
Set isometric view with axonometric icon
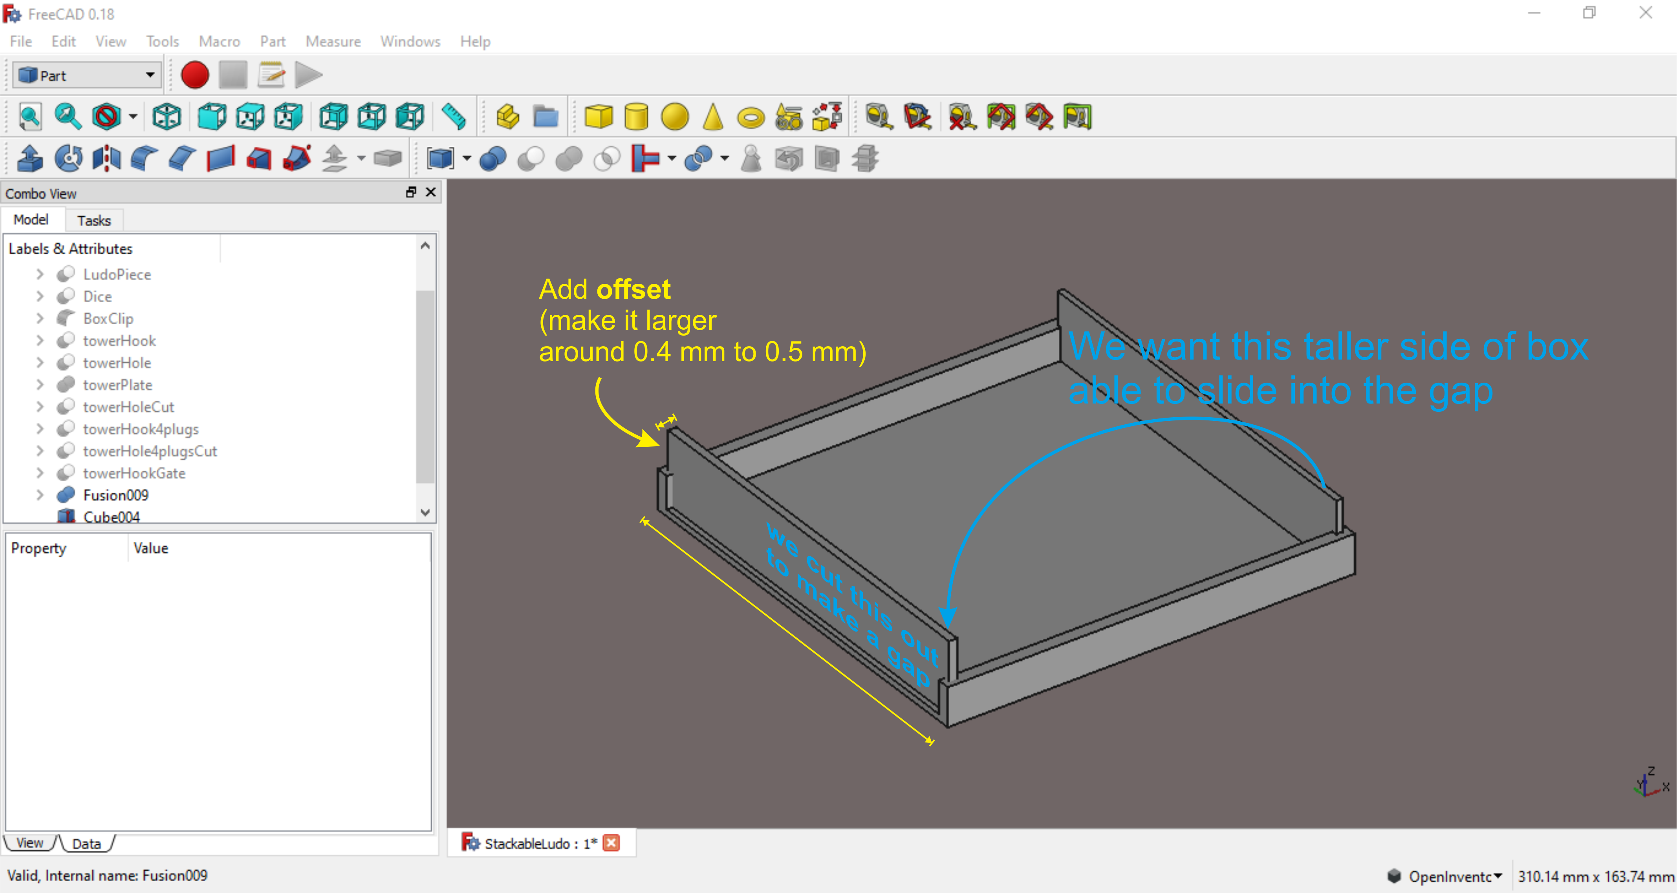tap(167, 117)
